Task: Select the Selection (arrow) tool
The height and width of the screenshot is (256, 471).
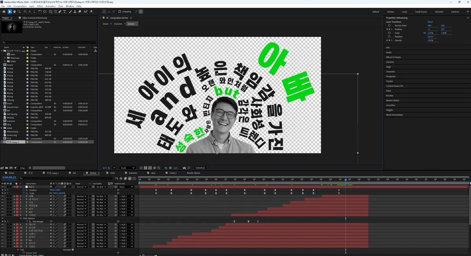Action: [9, 12]
